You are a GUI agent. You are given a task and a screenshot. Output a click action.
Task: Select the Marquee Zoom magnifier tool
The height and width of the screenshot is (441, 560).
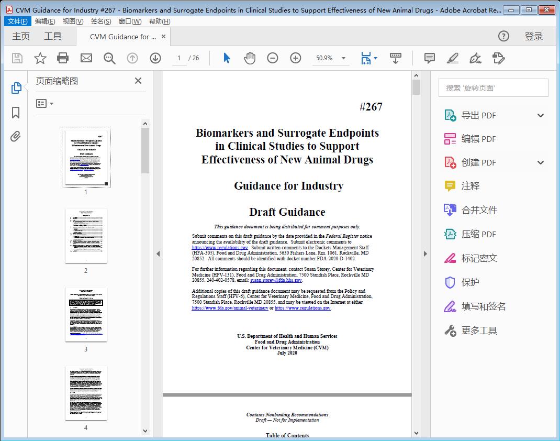pyautogui.click(x=109, y=58)
